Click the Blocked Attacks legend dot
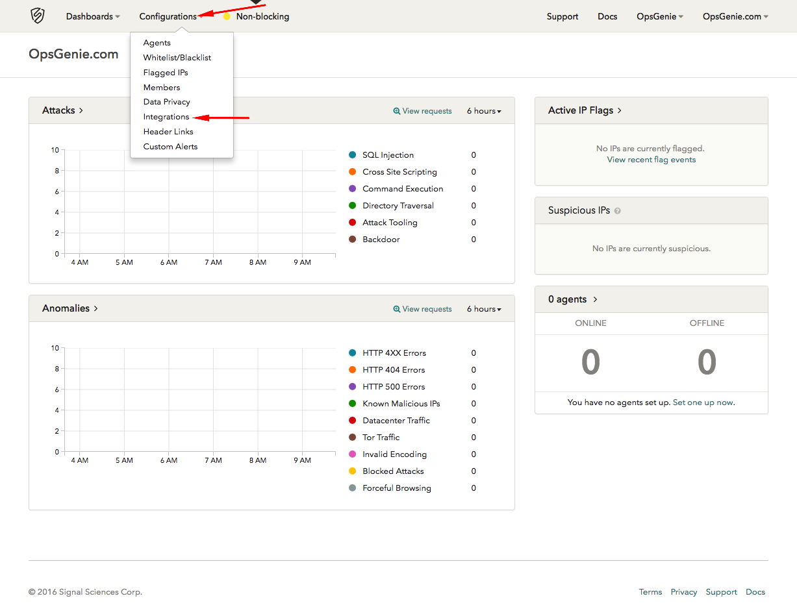Image resolution: width=797 pixels, height=607 pixels. tap(353, 471)
